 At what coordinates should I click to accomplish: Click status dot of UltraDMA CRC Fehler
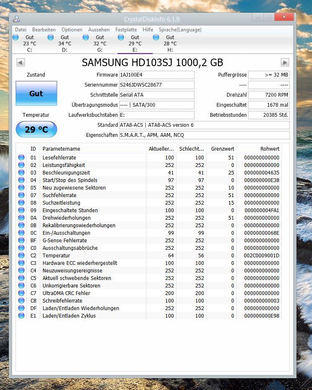(x=21, y=293)
